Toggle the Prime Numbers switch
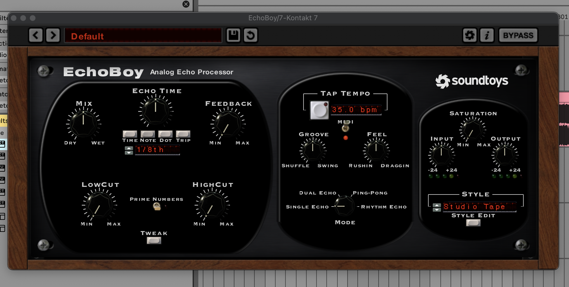 157,207
